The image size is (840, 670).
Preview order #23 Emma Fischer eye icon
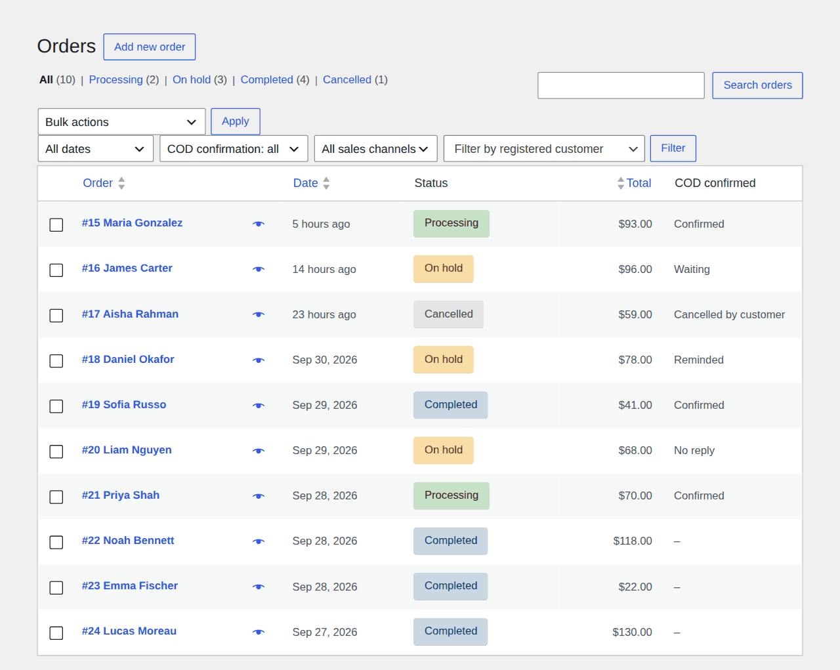click(259, 587)
